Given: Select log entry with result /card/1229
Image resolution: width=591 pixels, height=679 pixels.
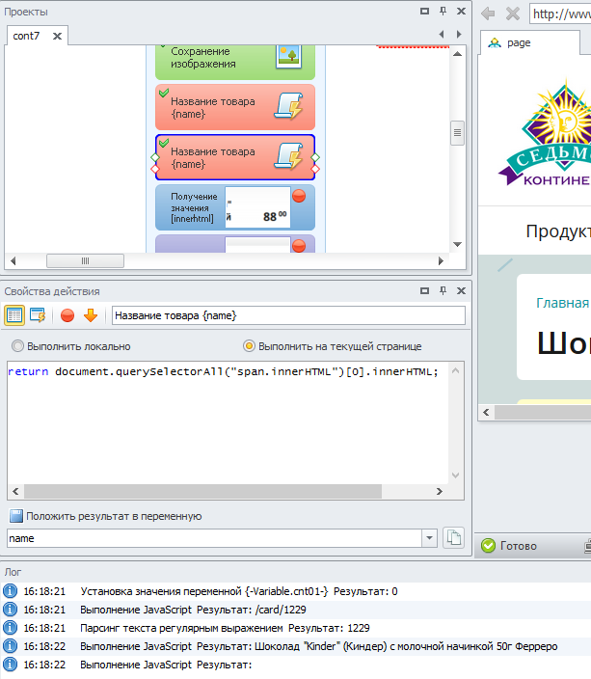Looking at the screenshot, I should coord(295,610).
